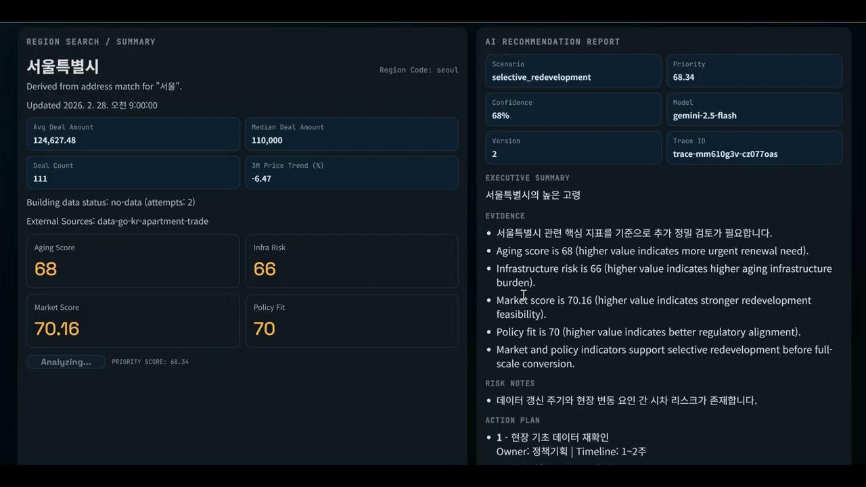Select the Median Deal Amount card
This screenshot has height=487, width=866.
352,134
